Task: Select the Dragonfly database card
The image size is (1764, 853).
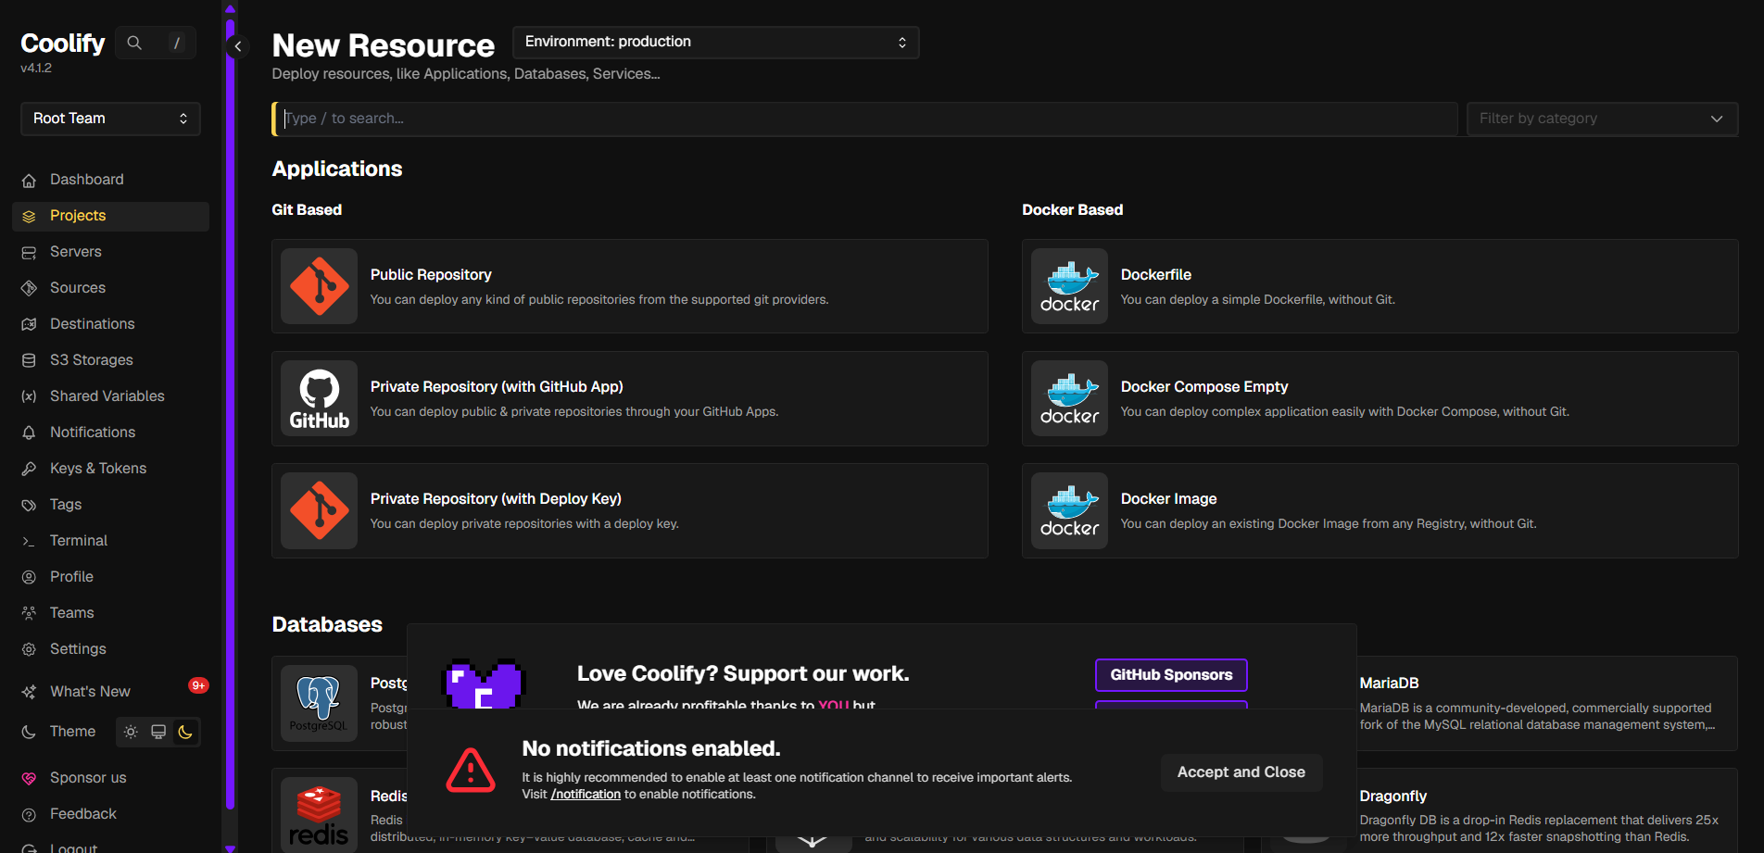Action: click(1545, 810)
